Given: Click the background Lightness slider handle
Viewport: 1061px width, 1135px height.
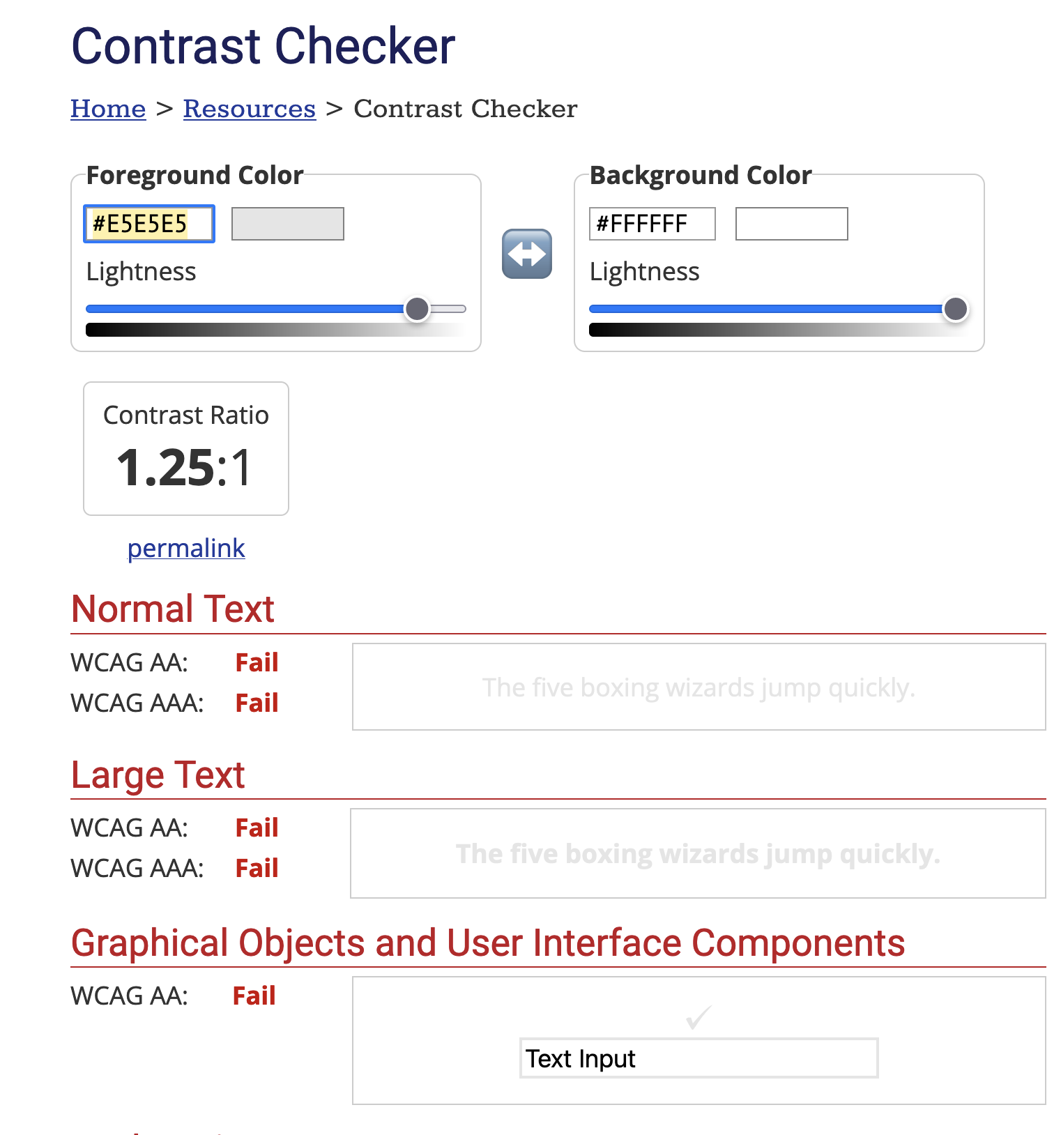Looking at the screenshot, I should click(956, 307).
